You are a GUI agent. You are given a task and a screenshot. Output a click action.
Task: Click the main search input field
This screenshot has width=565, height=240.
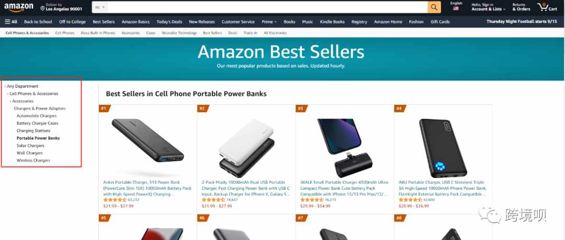click(267, 7)
